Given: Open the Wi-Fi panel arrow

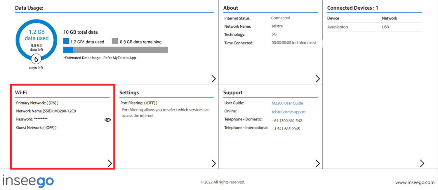Looking at the screenshot, I should coord(110,164).
